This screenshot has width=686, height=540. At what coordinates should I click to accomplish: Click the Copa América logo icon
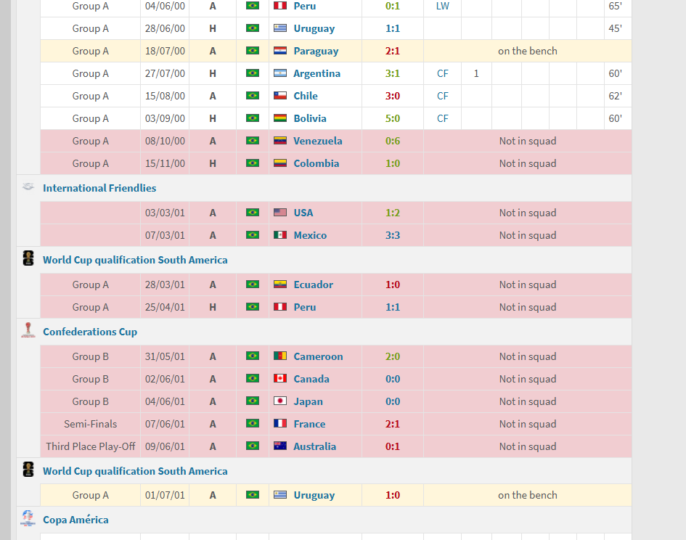[28, 518]
